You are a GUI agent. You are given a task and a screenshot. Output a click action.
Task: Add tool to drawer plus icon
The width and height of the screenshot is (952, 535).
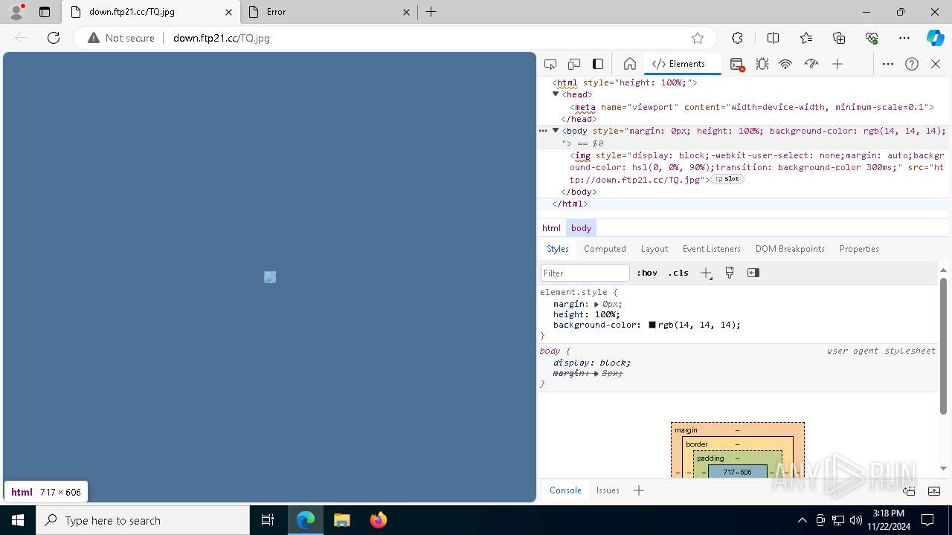click(x=638, y=490)
